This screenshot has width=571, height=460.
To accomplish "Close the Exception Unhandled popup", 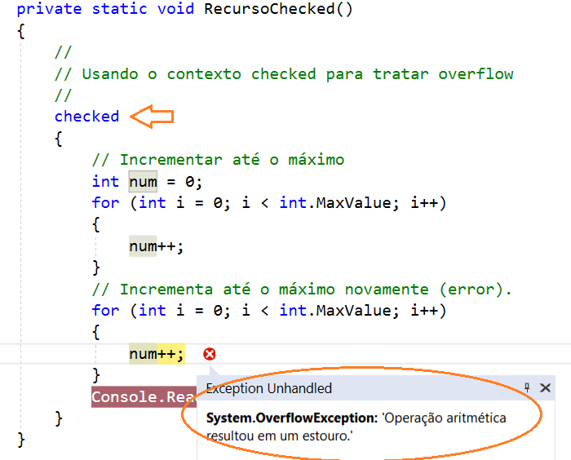I will 545,387.
